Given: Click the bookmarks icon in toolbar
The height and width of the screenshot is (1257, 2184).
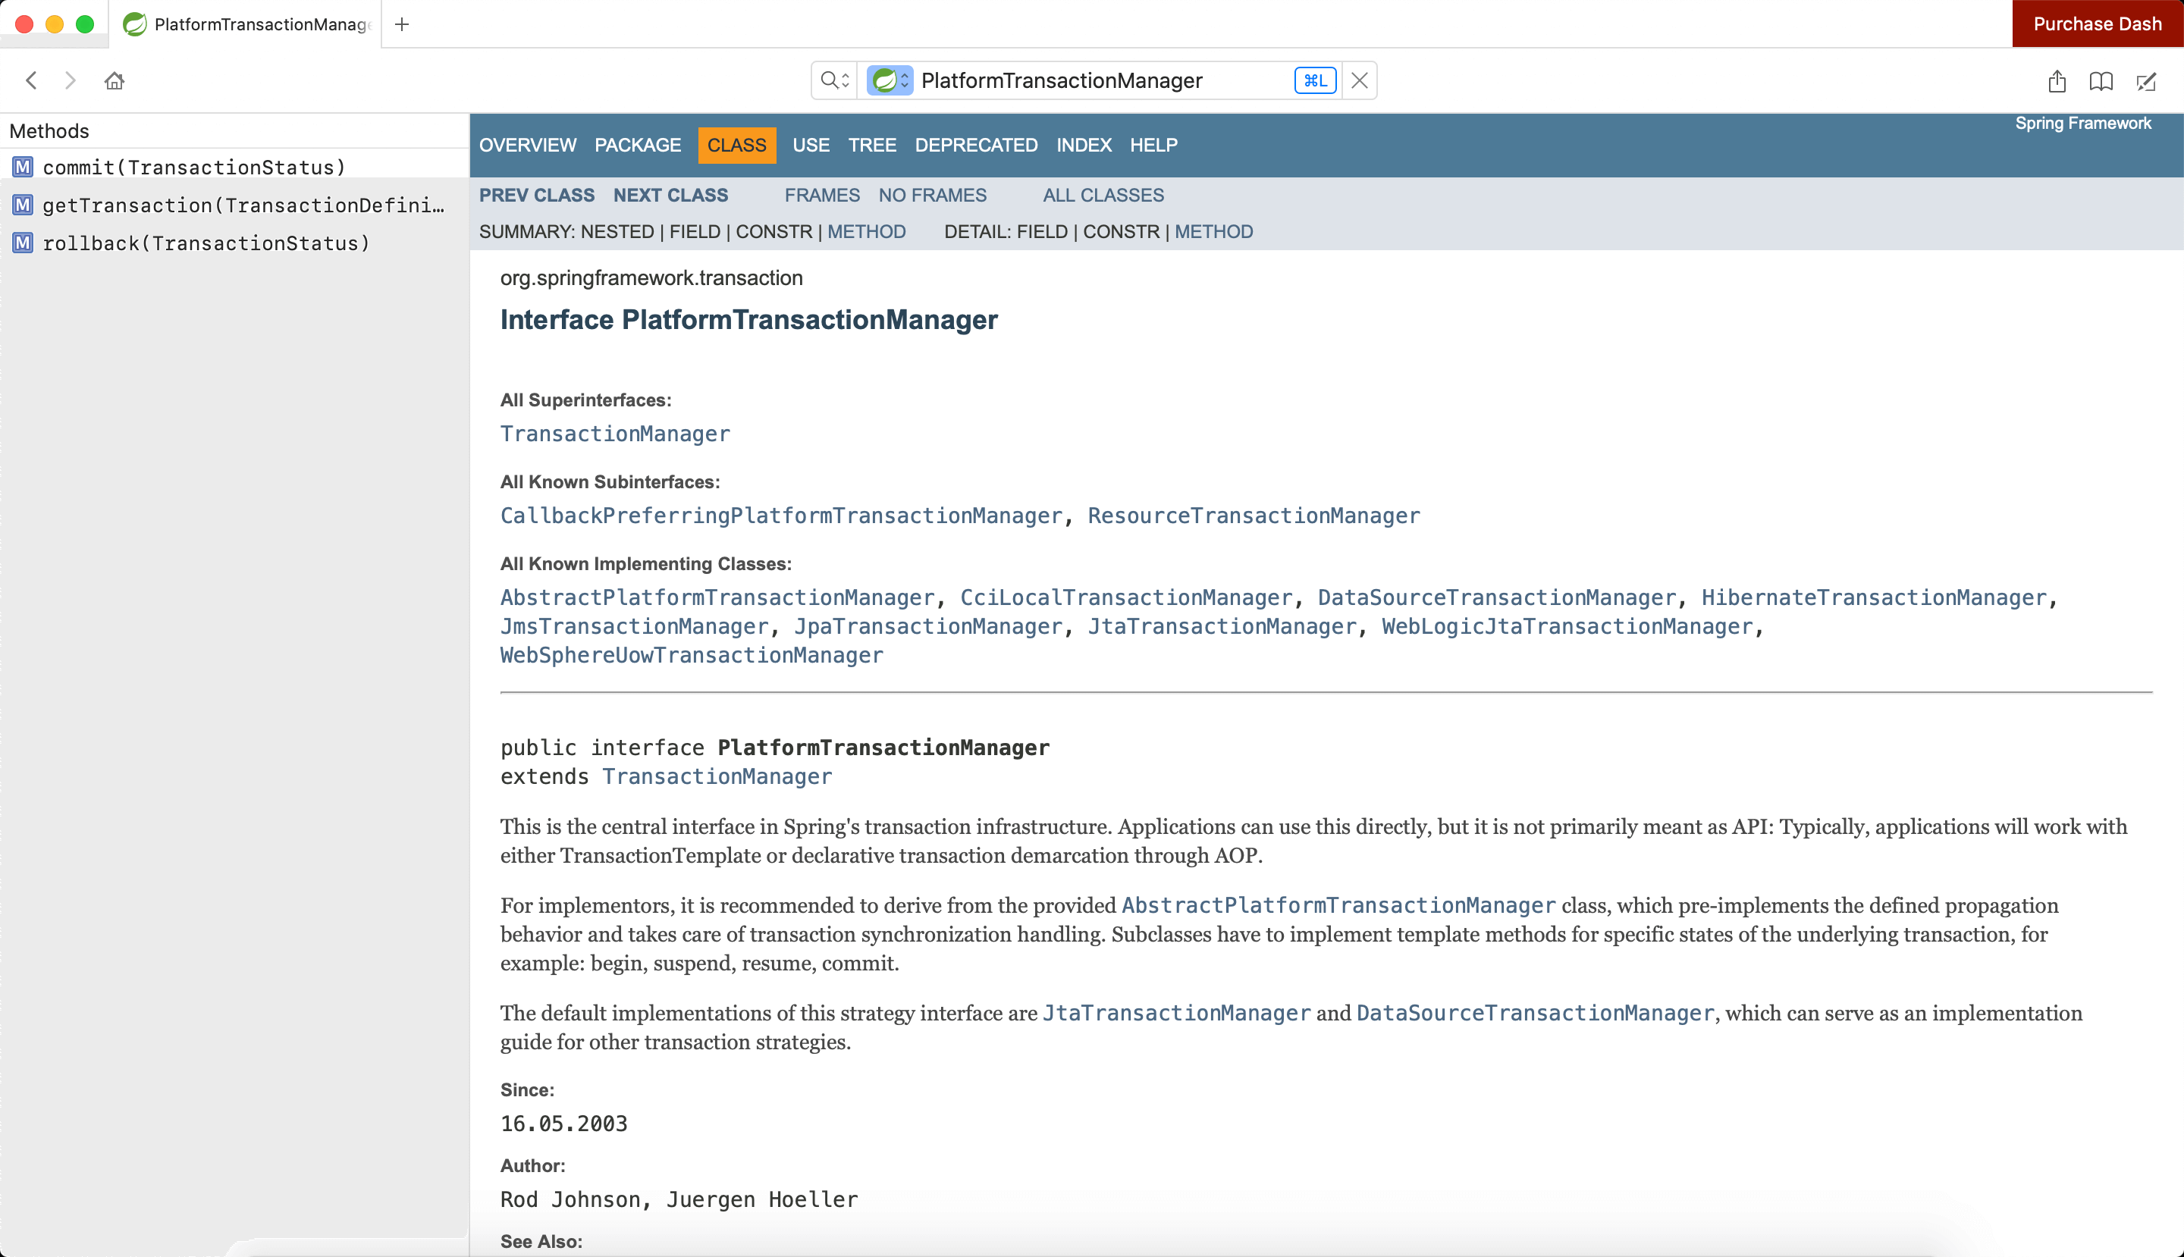Looking at the screenshot, I should 2100,81.
